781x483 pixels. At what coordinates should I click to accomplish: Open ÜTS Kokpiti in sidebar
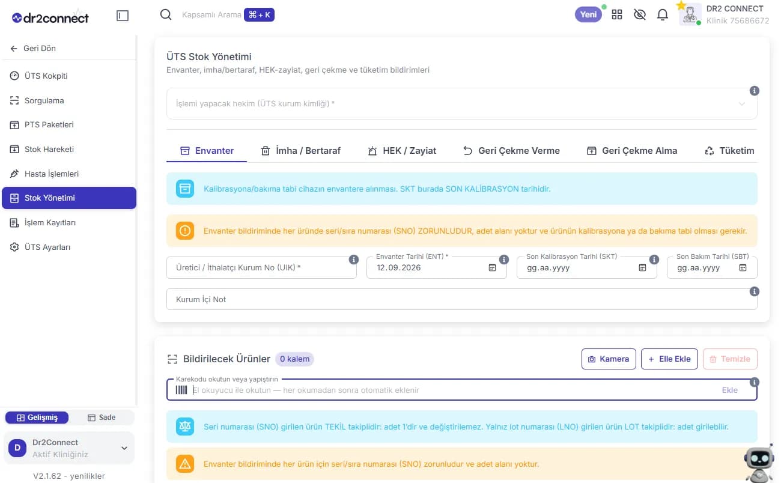[69, 76]
